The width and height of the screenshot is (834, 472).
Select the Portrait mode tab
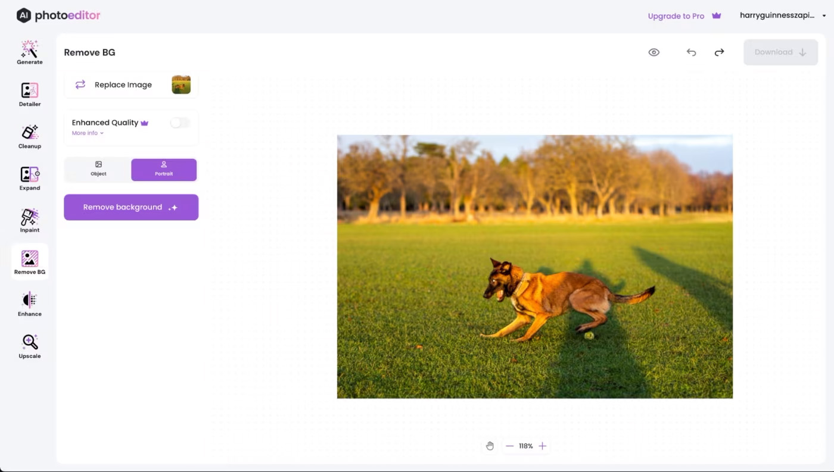pyautogui.click(x=164, y=169)
